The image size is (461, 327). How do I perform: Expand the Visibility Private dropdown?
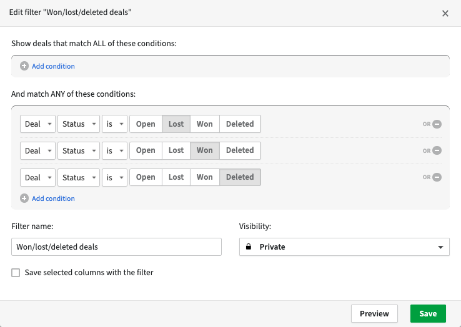[344, 247]
